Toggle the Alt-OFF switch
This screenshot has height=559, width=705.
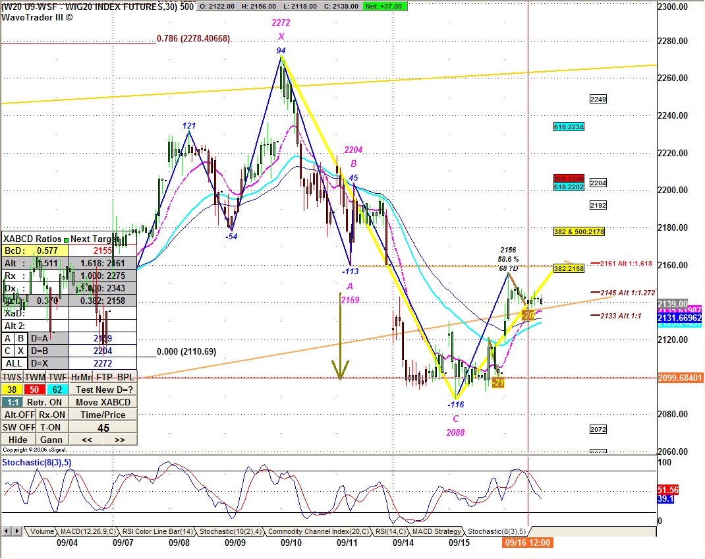click(x=18, y=415)
